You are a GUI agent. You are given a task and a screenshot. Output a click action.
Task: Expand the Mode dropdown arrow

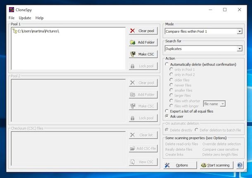240,31
